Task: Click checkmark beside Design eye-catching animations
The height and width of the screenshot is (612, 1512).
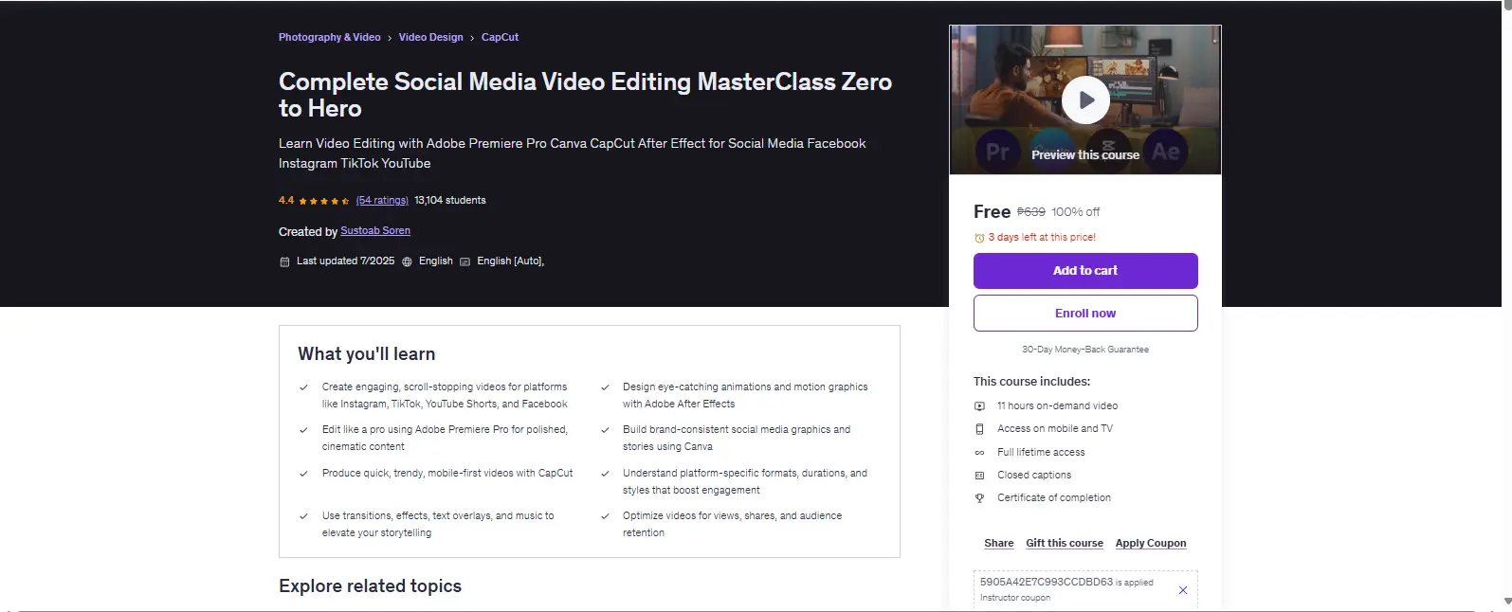Action: click(605, 387)
